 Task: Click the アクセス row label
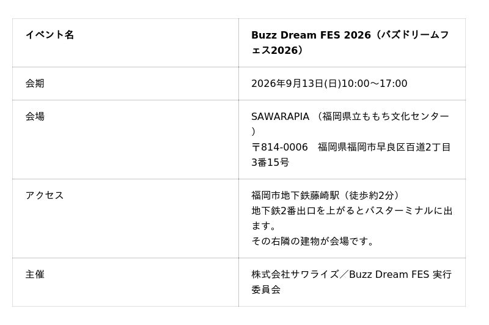(x=45, y=195)
